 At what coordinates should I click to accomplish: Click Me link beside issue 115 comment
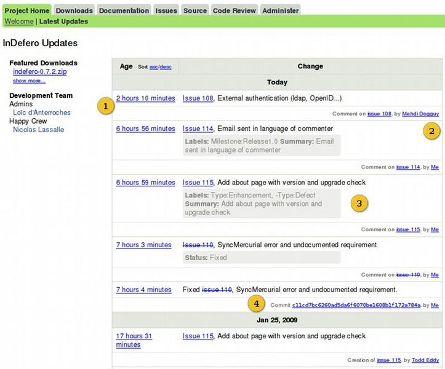coord(435,229)
